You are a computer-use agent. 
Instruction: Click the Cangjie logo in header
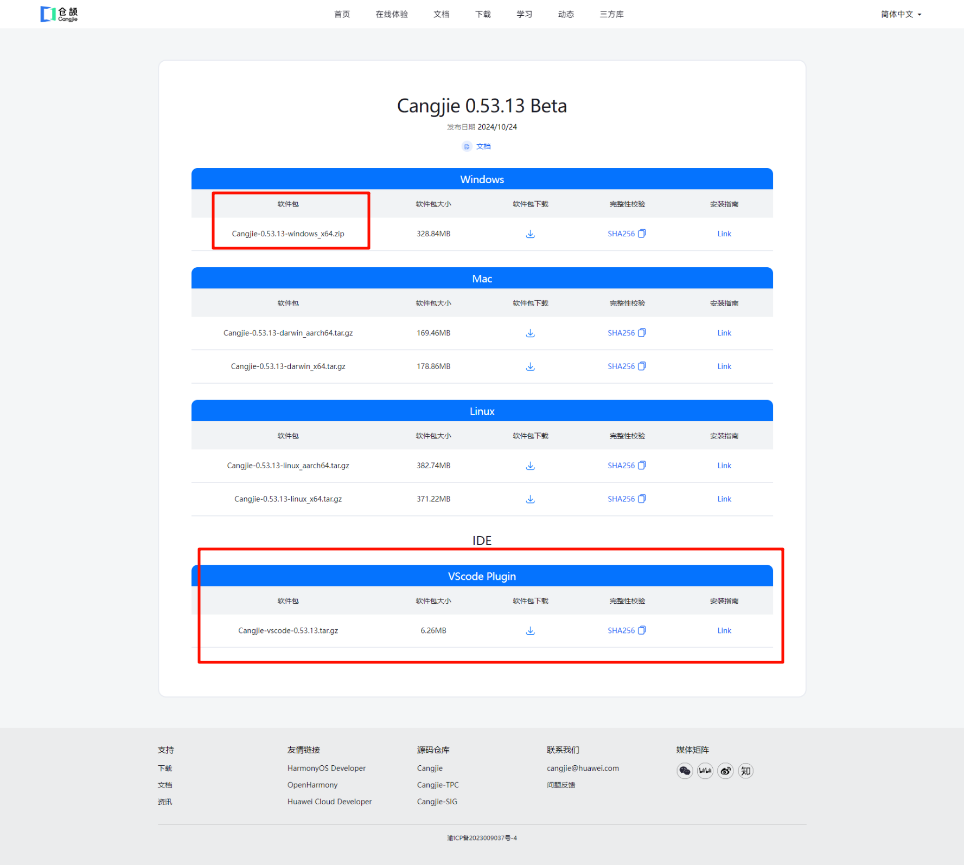pos(59,14)
